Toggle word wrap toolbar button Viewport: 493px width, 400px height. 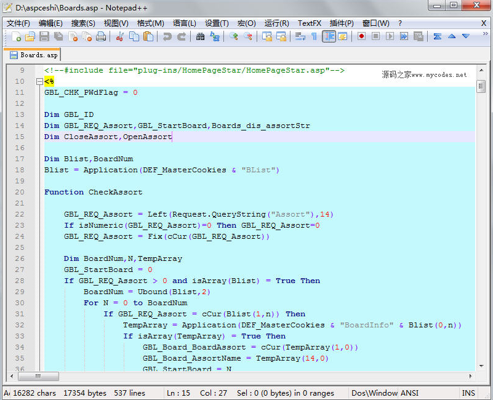coord(300,37)
